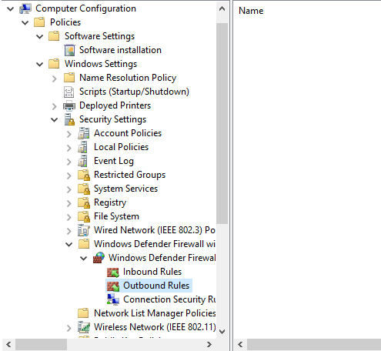Select the Inbound Rules tree item
This screenshot has width=381, height=351.
pyautogui.click(x=152, y=272)
